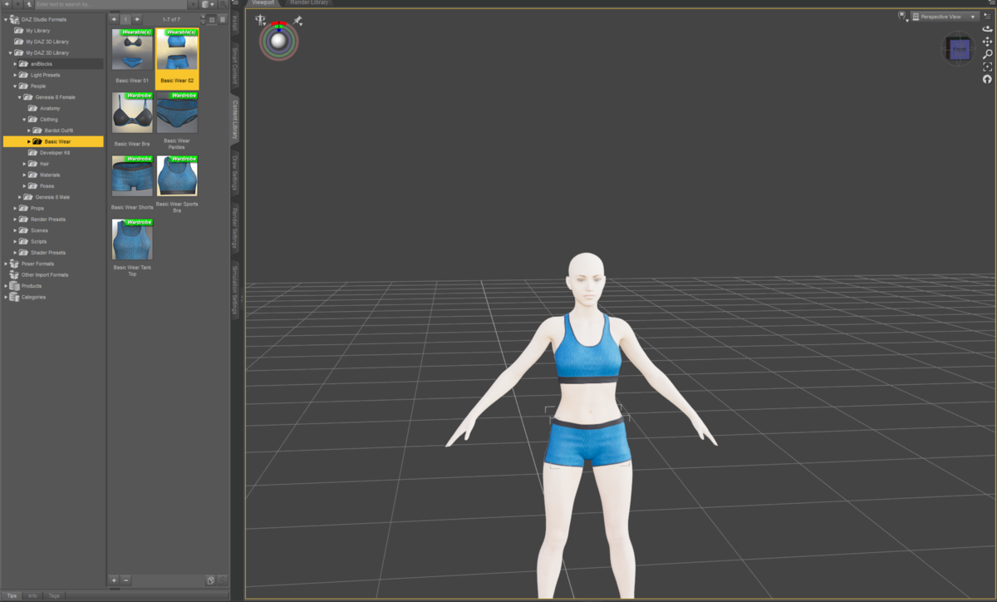The height and width of the screenshot is (602, 997).
Task: Expand the Poser Formats tree node
Action: point(5,264)
